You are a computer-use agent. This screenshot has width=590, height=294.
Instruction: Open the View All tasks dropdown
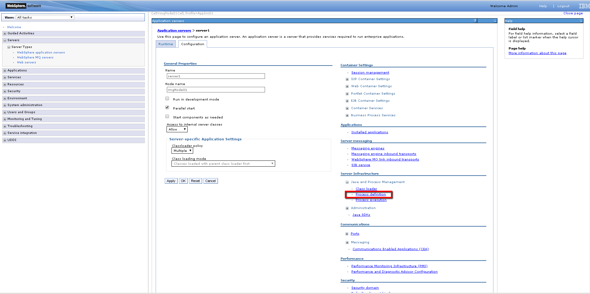pos(45,17)
